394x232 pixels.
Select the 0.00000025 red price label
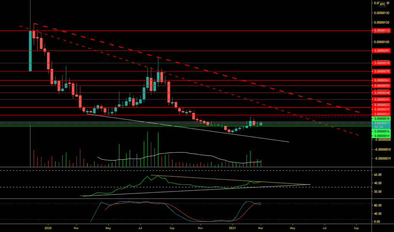(x=381, y=109)
